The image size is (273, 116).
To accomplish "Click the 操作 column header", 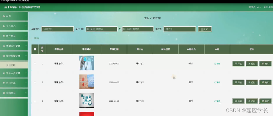I will tap(252, 49).
